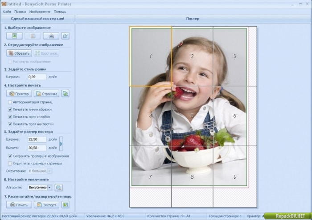
Task: Select poster page 1 in the preview
Action: point(151,56)
